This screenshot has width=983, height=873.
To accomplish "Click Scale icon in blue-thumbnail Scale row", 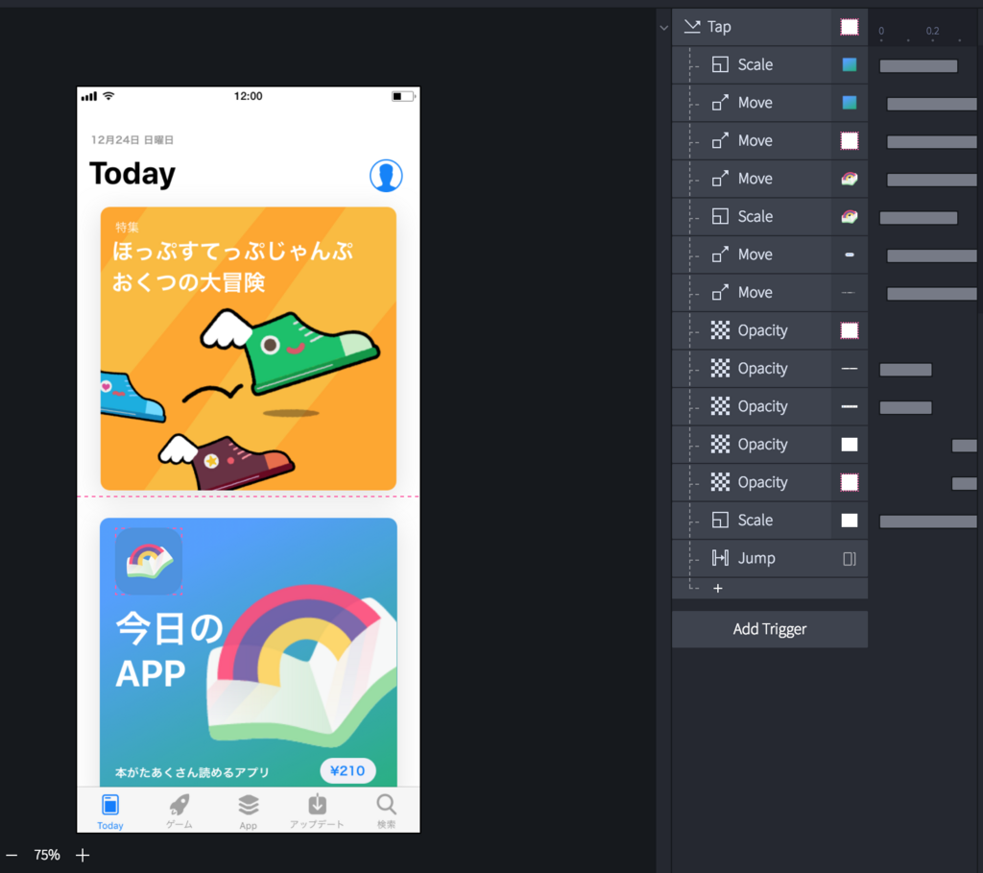I will 720,64.
